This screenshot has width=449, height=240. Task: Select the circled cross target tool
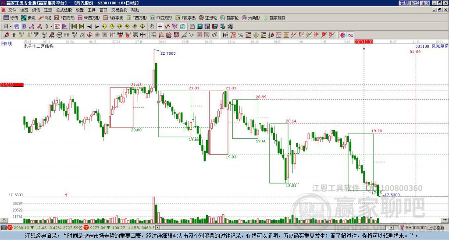click(x=89, y=35)
